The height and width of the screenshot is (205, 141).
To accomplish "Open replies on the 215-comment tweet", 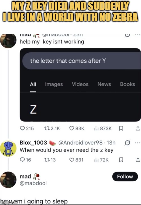I will coord(27,128).
